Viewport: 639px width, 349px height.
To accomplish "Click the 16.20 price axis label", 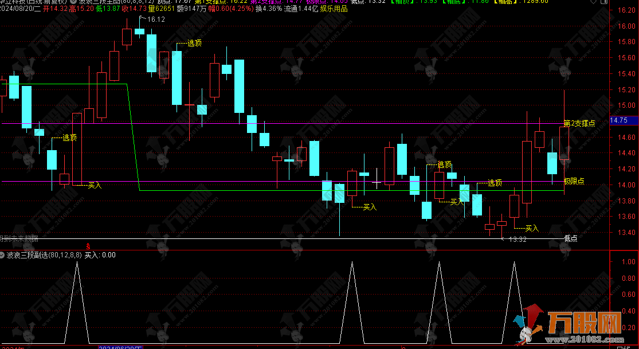I will 626,10.
